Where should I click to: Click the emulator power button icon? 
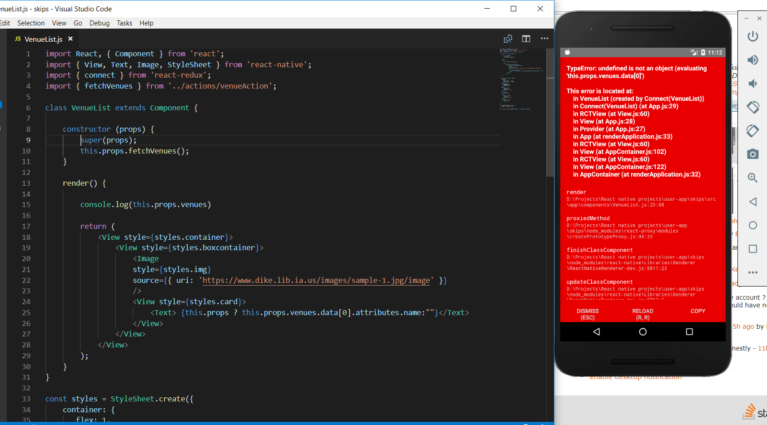(753, 36)
